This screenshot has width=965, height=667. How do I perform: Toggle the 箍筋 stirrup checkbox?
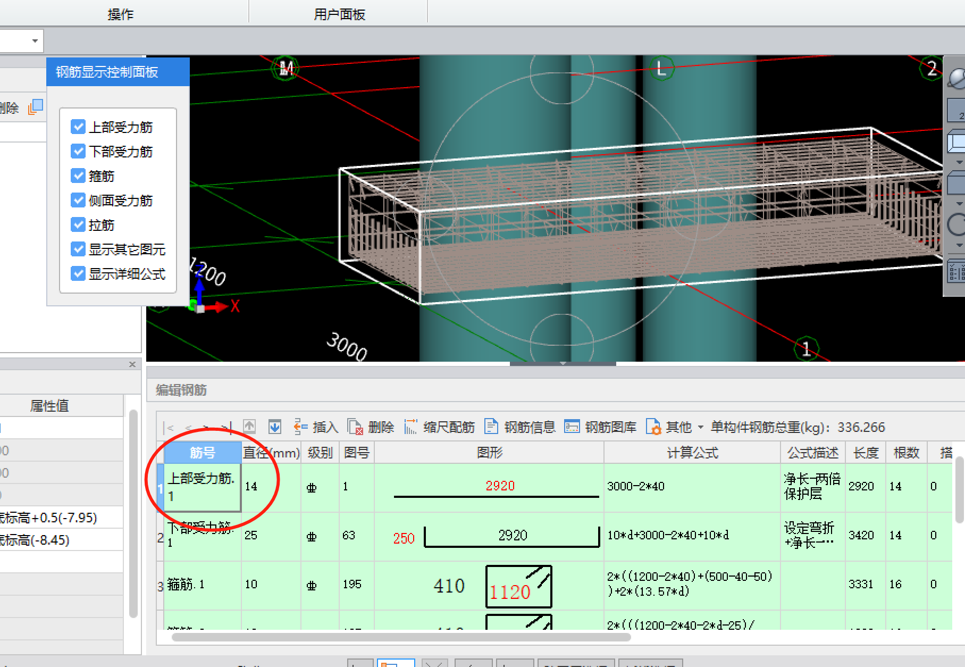pyautogui.click(x=78, y=176)
